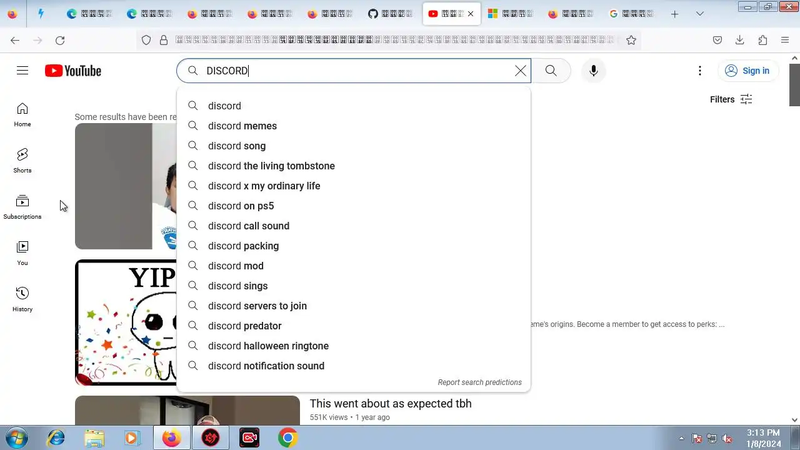Pick 'discord halloween ringtone' suggestion
The width and height of the screenshot is (800, 450).
[x=354, y=346]
